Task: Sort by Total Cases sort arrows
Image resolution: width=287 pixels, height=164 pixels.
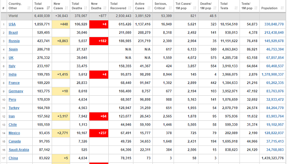Action: click(x=48, y=8)
